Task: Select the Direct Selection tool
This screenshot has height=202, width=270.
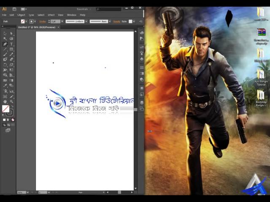Action: [x=11, y=34]
